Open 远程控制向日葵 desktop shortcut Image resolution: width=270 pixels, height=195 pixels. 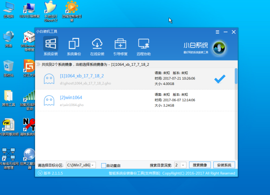click(72, 12)
